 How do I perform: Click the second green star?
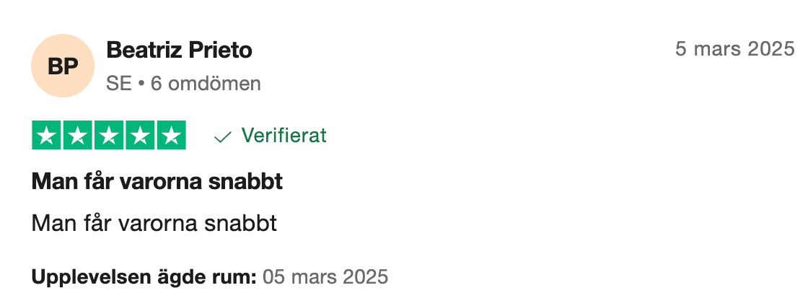[79, 136]
